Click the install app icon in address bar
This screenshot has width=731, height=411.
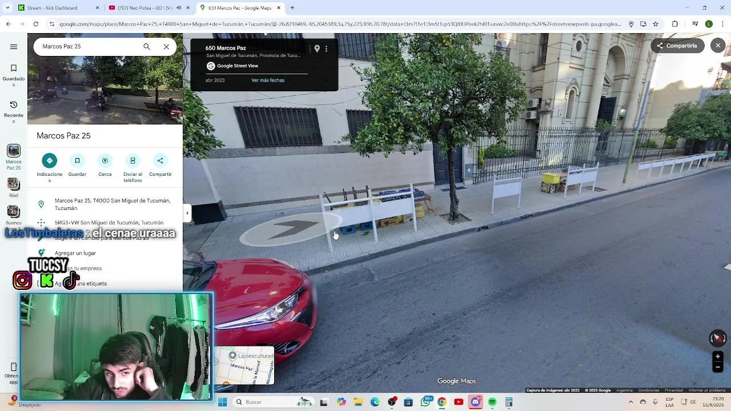tap(643, 24)
